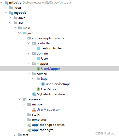Click the controller package icon
The height and width of the screenshot is (137, 119).
pyautogui.click(x=34, y=43)
